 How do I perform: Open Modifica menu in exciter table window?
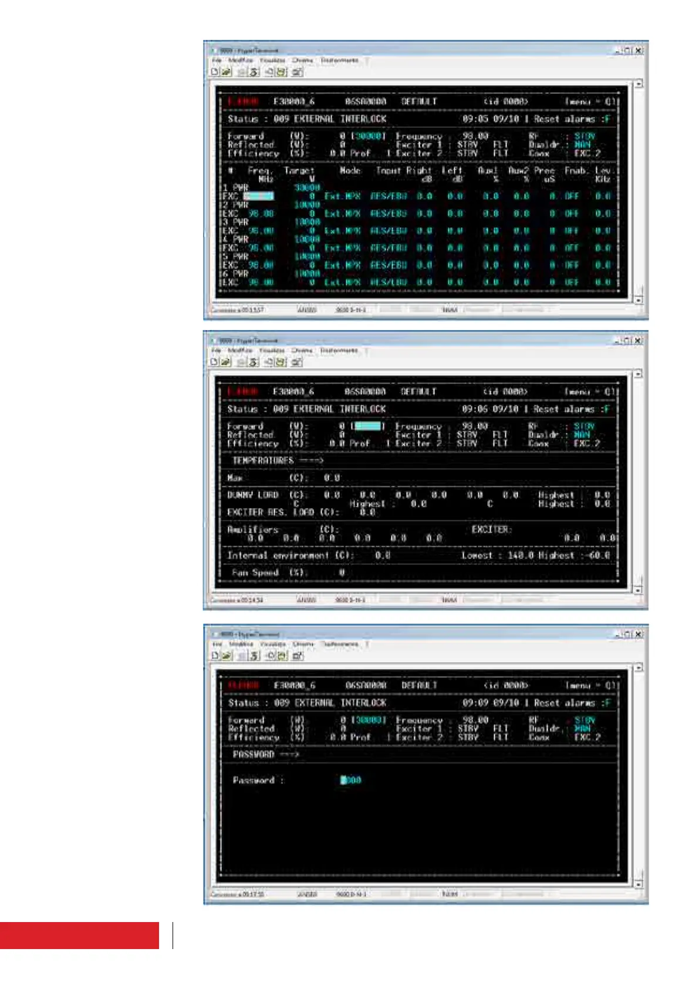pyautogui.click(x=241, y=60)
